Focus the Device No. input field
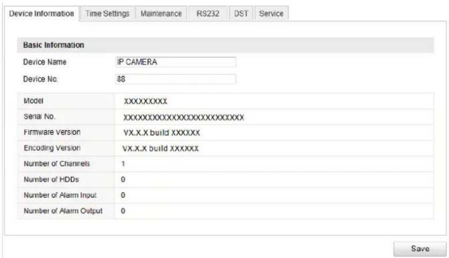This screenshot has height=258, width=449. (x=175, y=79)
